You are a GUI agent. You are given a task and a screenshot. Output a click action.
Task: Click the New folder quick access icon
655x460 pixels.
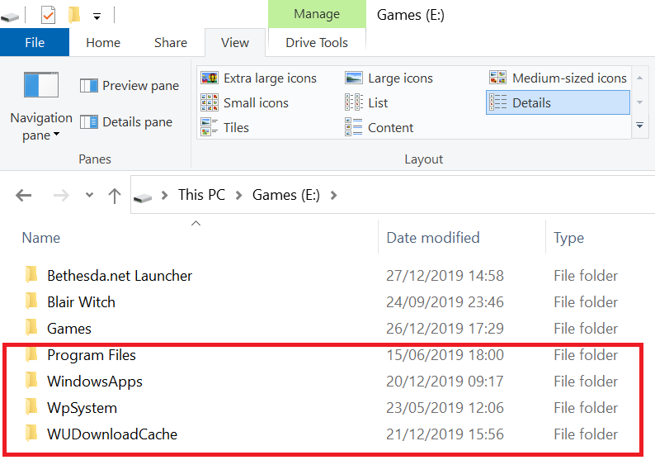coord(74,15)
